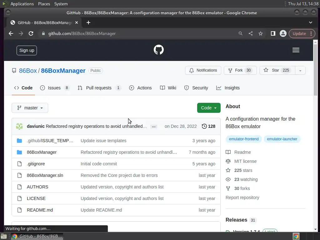Click the repository book icon near 86Box
The width and height of the screenshot is (320, 240).
14,71
